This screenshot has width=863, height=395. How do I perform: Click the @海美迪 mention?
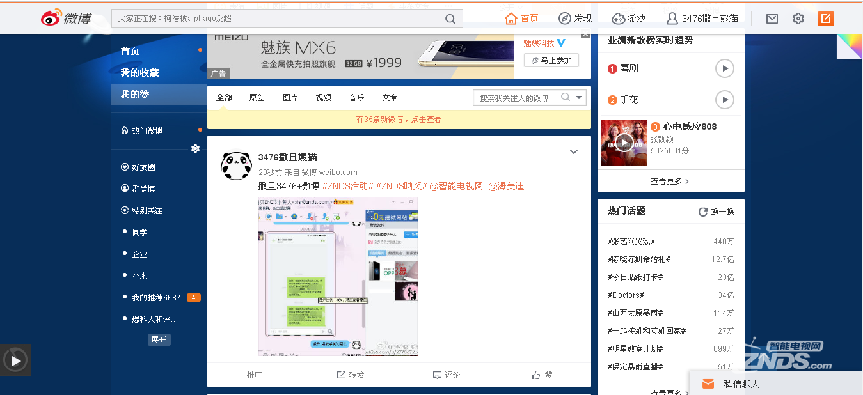click(506, 187)
